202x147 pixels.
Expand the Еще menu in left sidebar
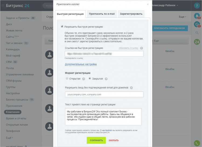point(9,138)
